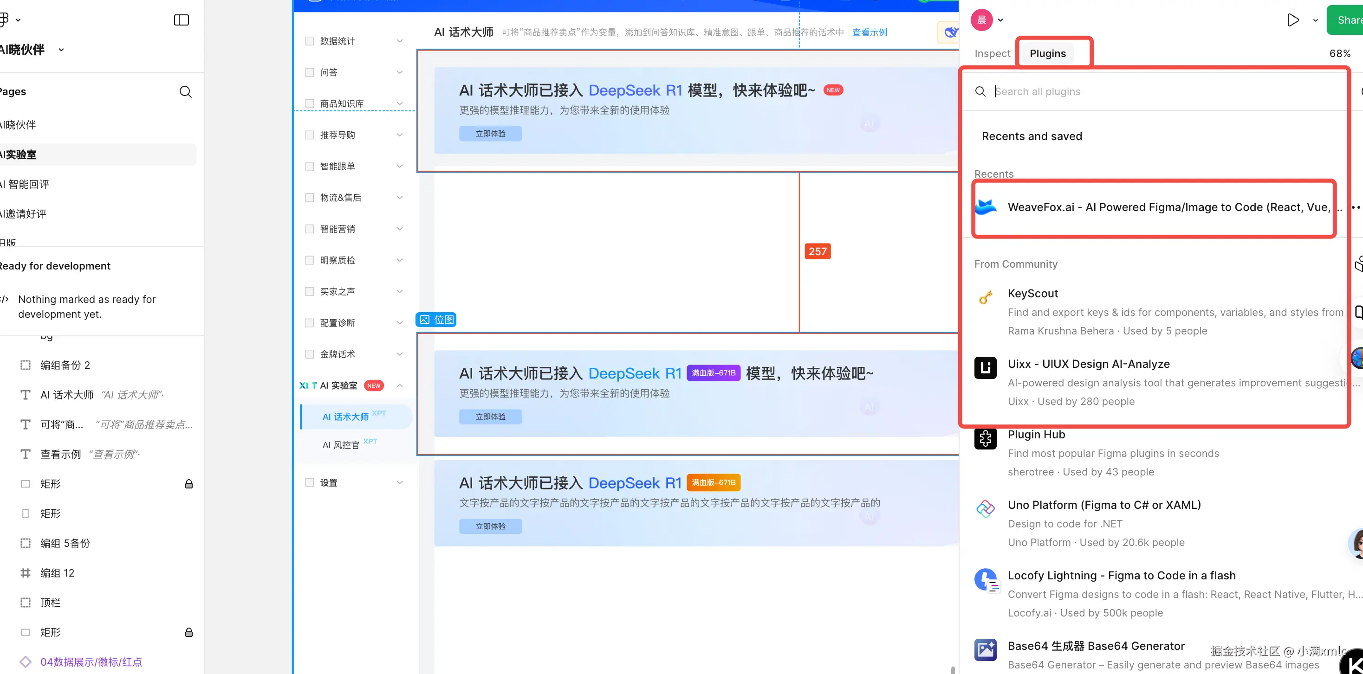Check the 设置 menu checkbox
The image size is (1363, 674).
coord(310,482)
